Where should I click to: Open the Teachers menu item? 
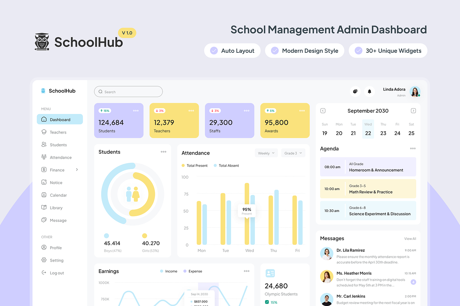[x=60, y=132]
